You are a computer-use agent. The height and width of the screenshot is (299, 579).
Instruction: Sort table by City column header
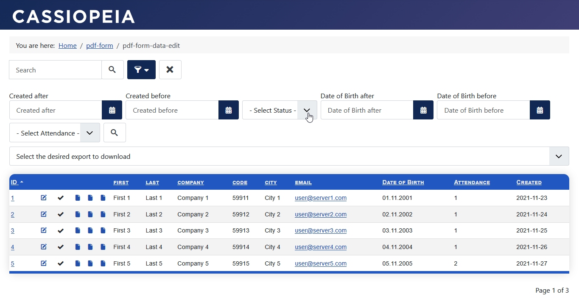[271, 183]
